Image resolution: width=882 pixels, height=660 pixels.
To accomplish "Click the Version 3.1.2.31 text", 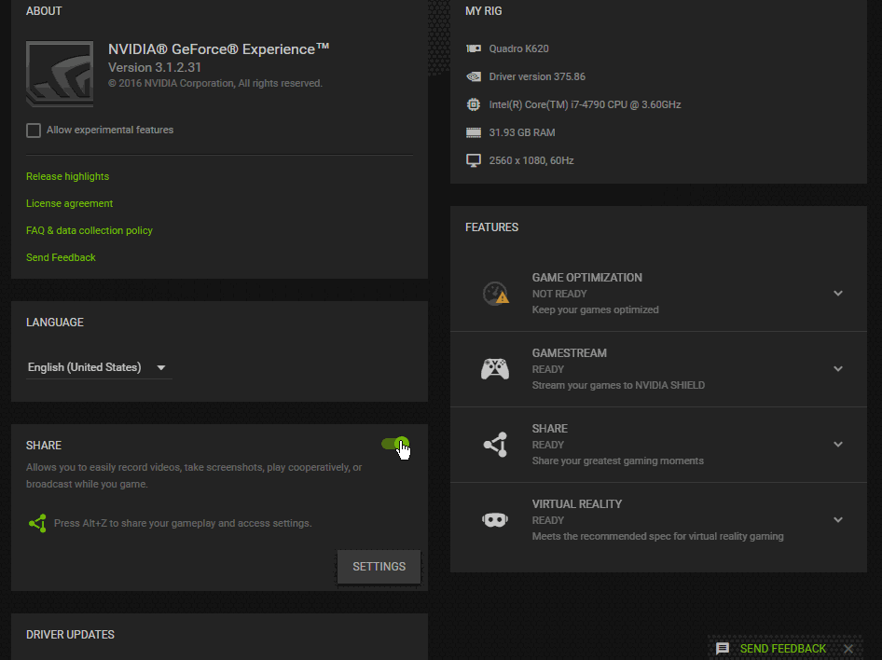I will click(155, 67).
